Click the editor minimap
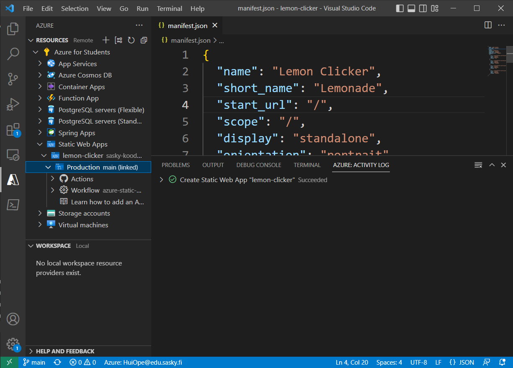The image size is (513, 368). [497, 61]
